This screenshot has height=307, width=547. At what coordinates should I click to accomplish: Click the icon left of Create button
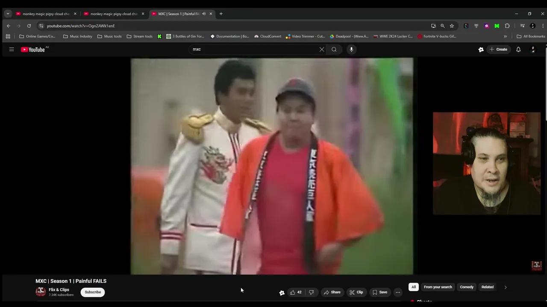(481, 49)
